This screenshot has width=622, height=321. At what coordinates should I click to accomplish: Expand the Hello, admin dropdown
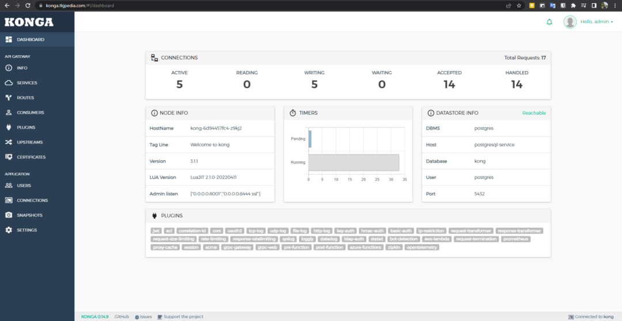click(597, 22)
